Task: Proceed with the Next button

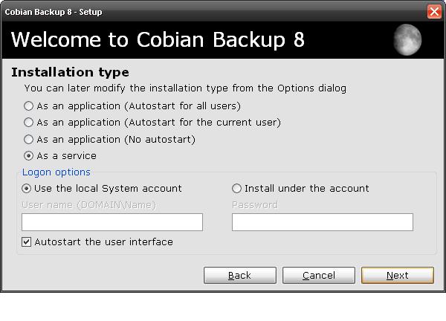Action: point(397,276)
